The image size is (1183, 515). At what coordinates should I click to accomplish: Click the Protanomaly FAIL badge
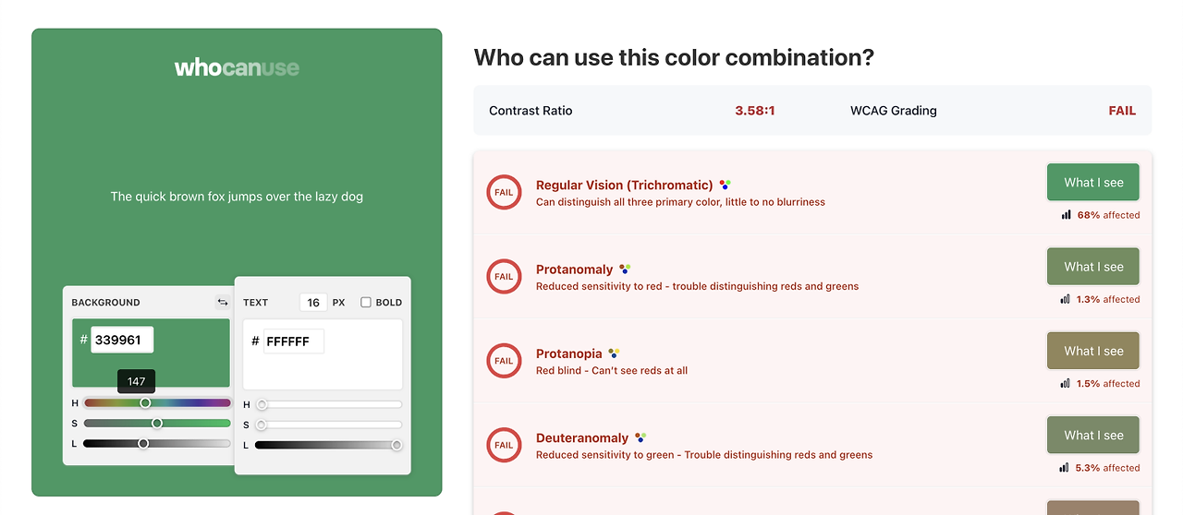(504, 277)
